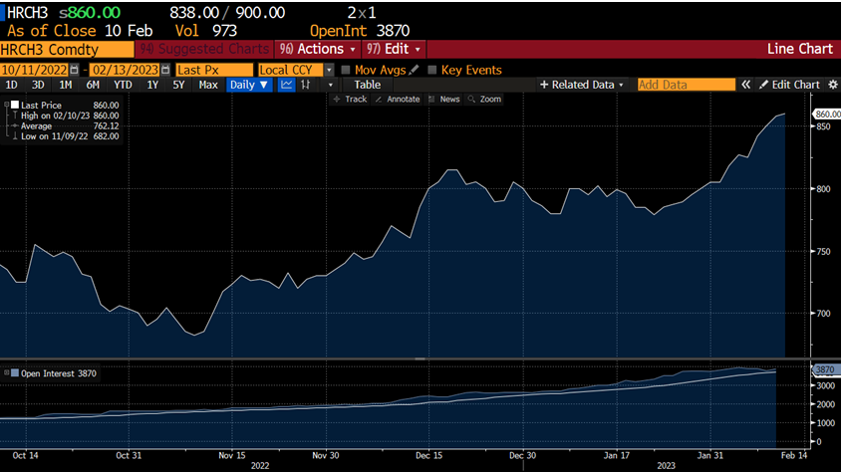This screenshot has width=843, height=472.
Task: Click the white Last Price color swatch
Action: click(x=14, y=106)
